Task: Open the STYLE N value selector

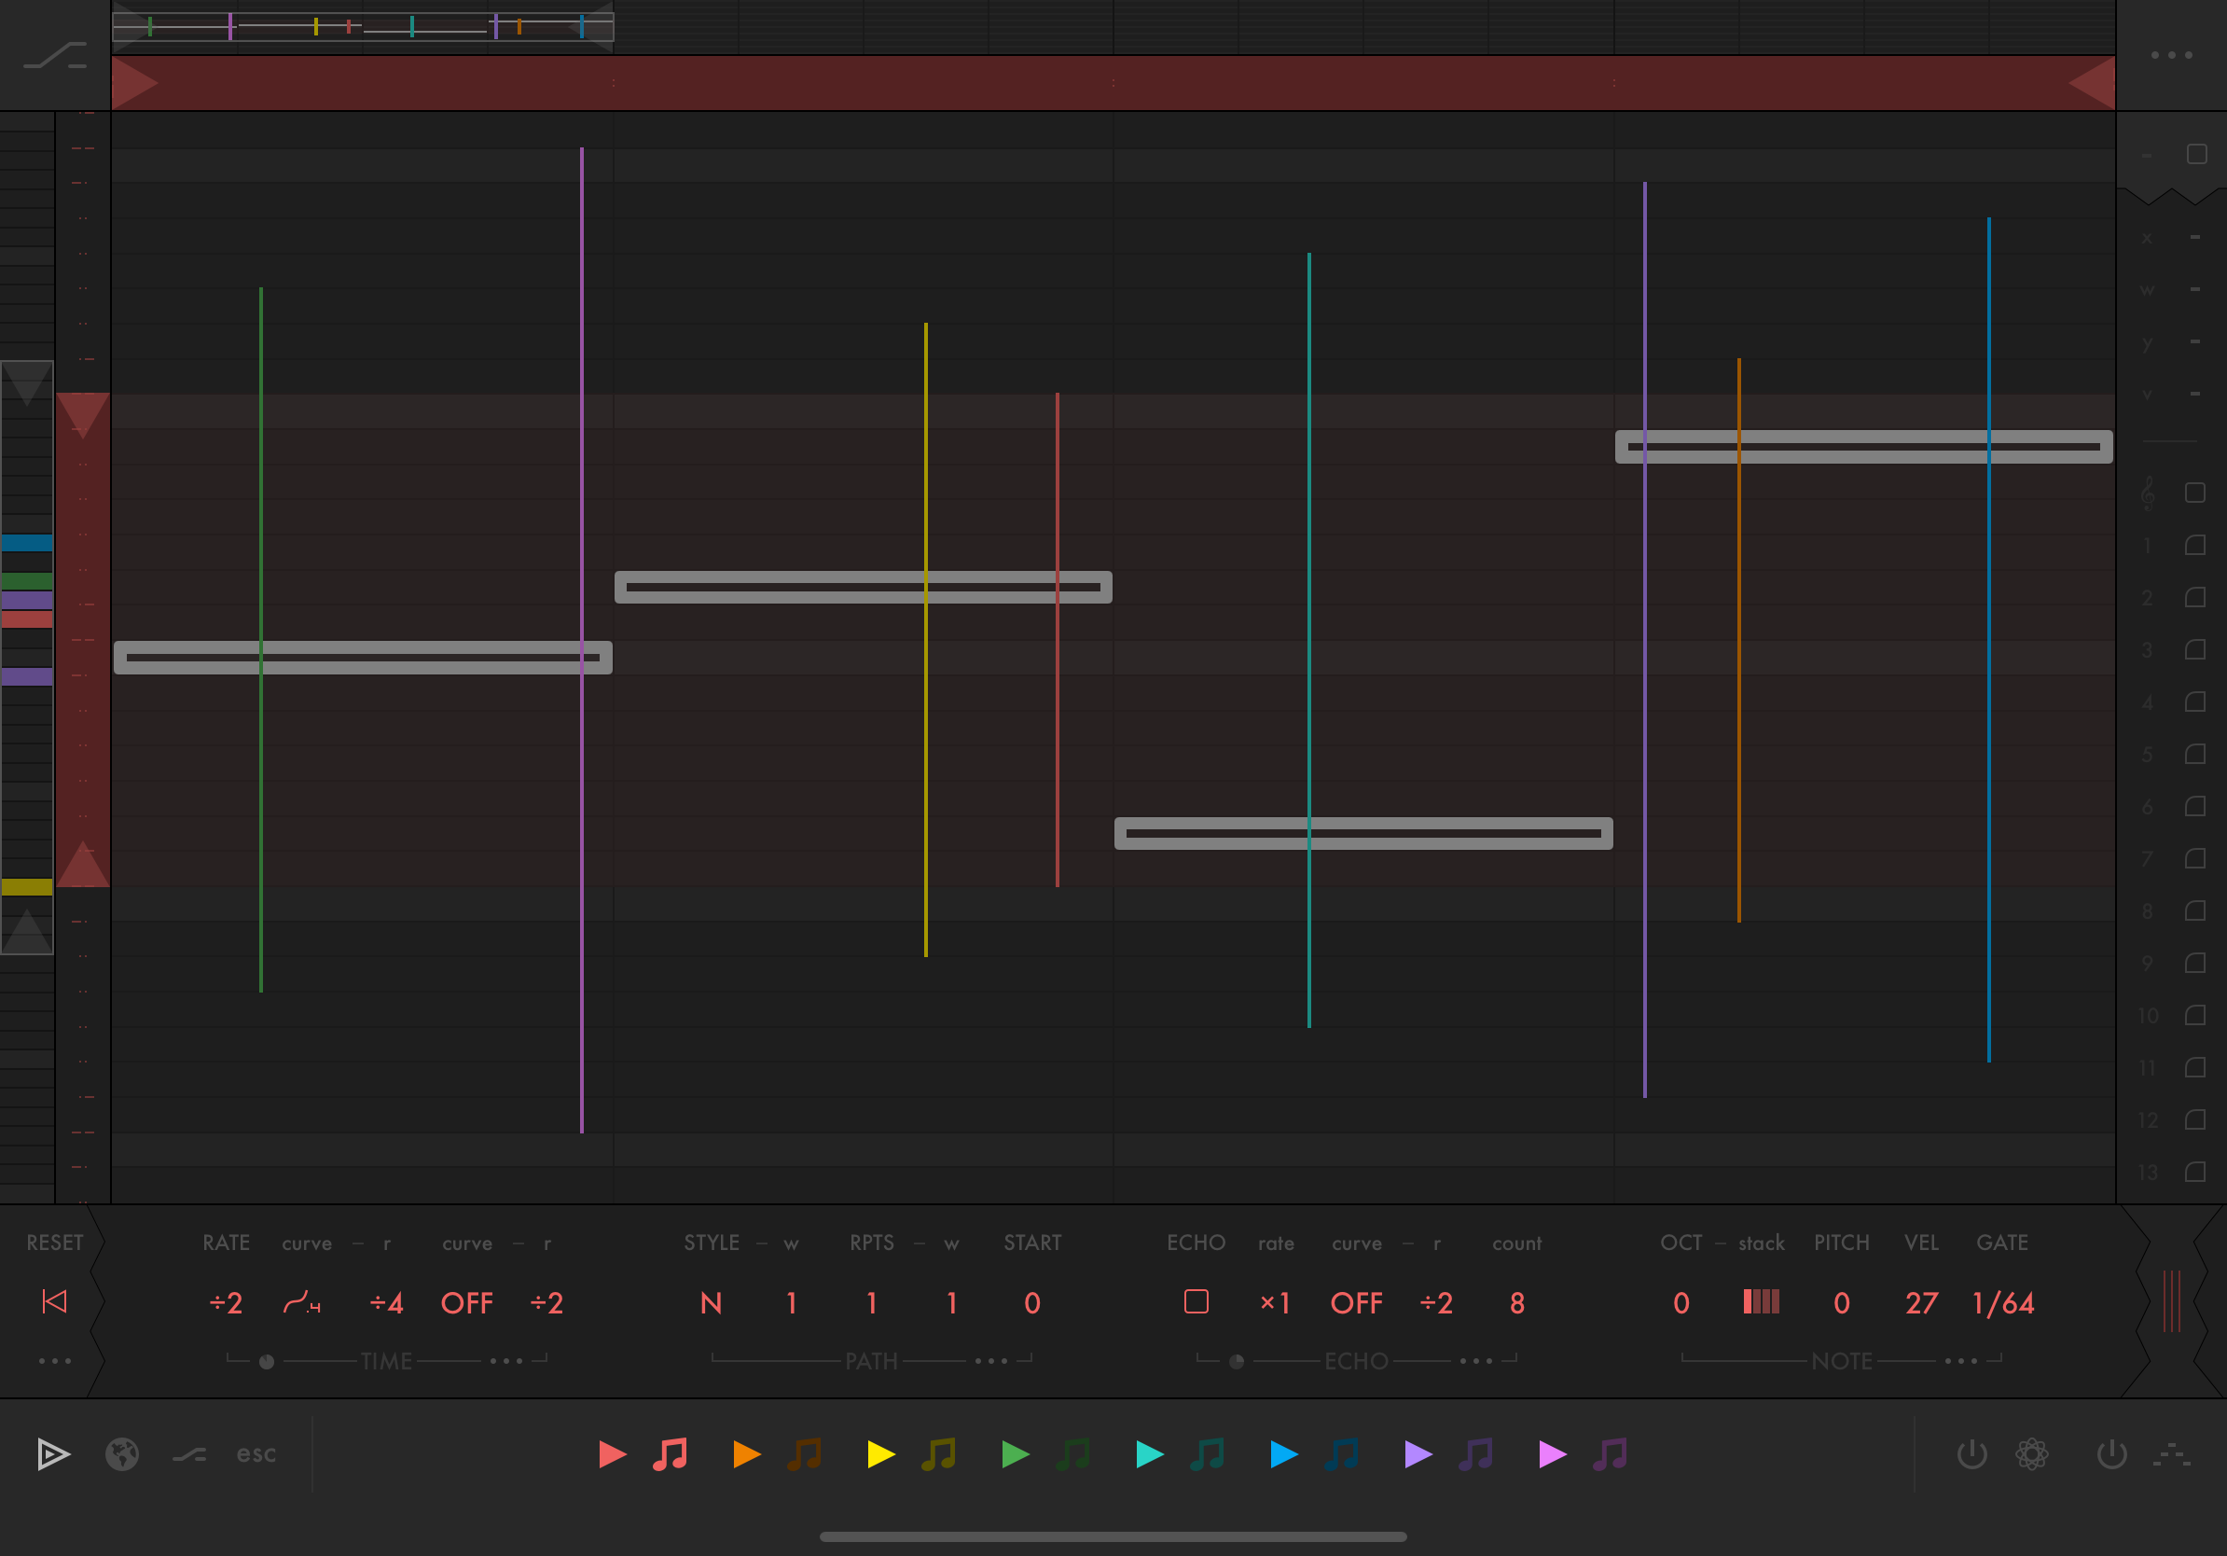Action: tap(711, 1303)
